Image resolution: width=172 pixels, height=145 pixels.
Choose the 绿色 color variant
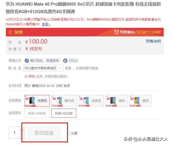(116, 101)
